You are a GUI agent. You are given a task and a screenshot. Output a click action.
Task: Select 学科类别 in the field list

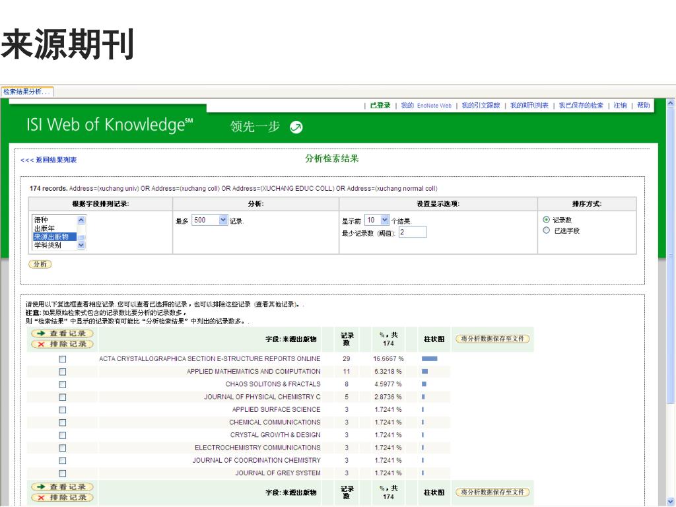pyautogui.click(x=48, y=246)
